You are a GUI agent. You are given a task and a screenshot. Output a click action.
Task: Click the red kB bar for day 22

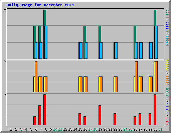coord(115,119)
